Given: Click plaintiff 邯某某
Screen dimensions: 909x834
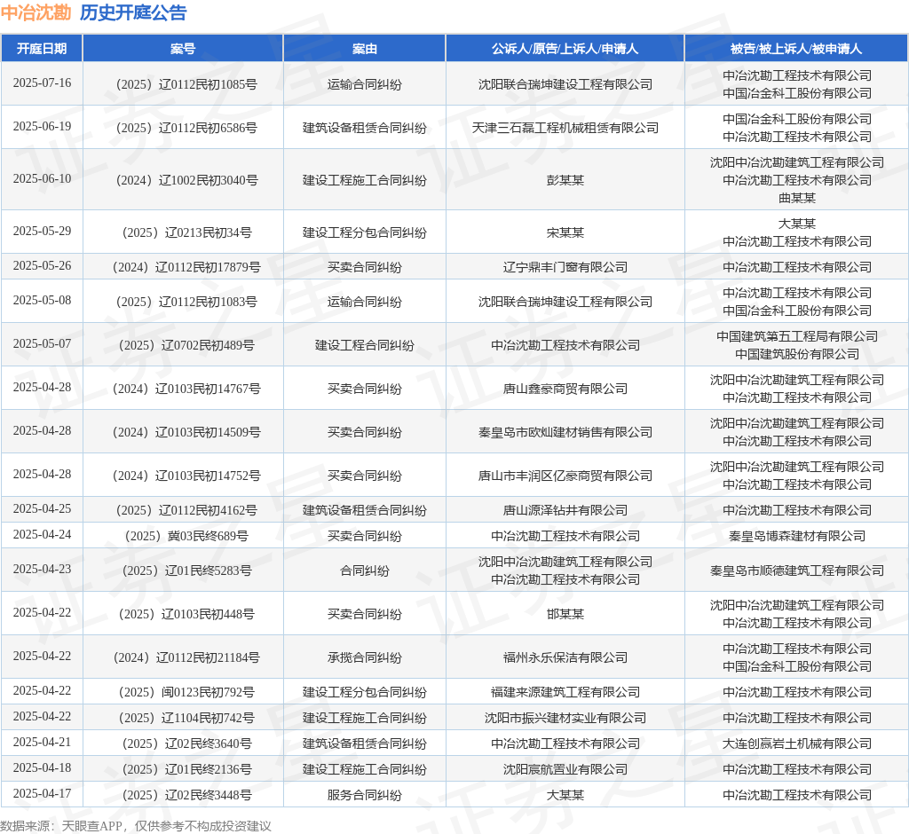Looking at the screenshot, I should click(x=565, y=614).
